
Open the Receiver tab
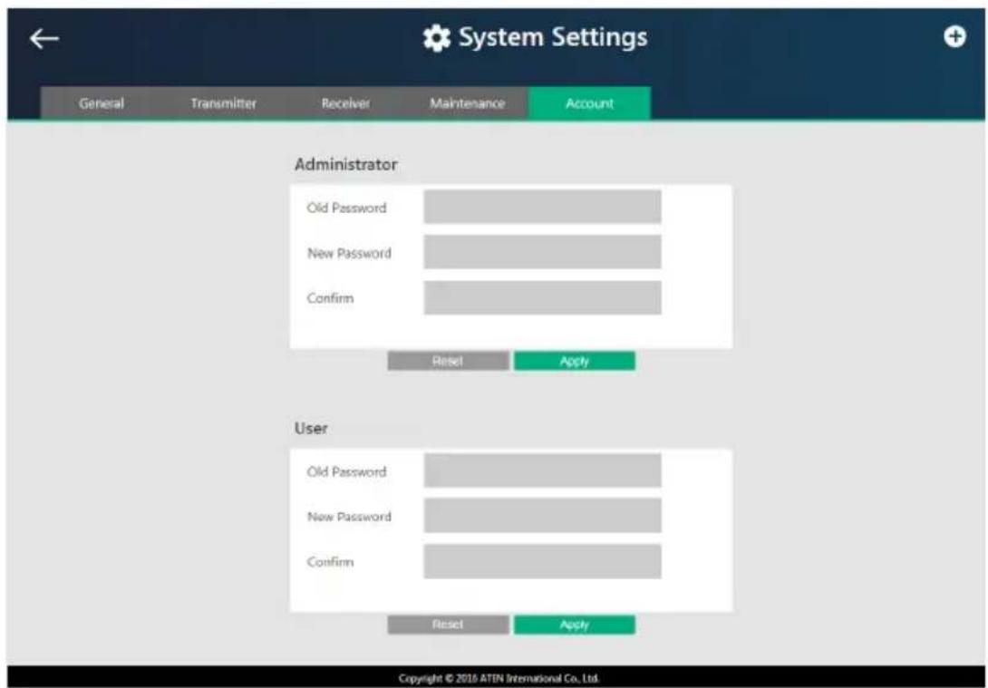point(345,103)
